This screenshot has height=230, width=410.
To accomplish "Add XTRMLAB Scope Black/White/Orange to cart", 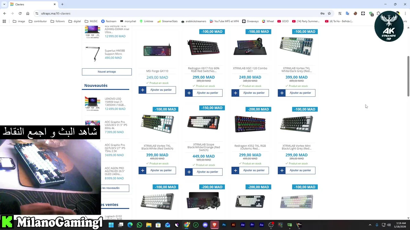I will [204, 172].
